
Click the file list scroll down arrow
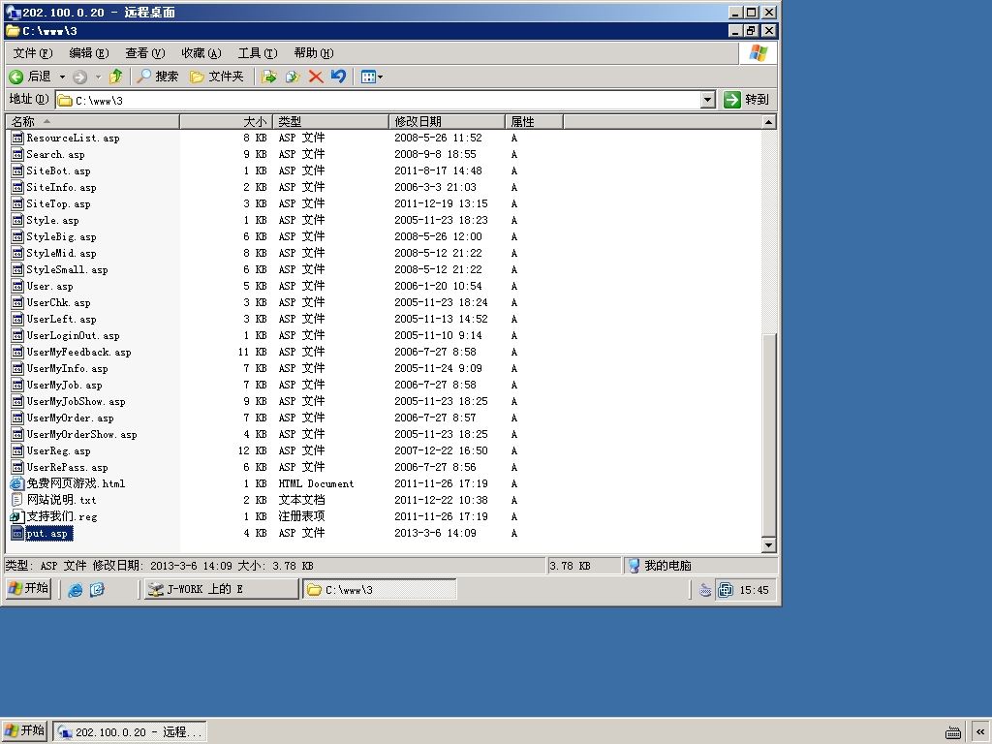[x=768, y=545]
